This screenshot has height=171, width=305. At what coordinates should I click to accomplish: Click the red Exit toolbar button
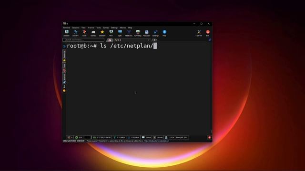click(208, 33)
